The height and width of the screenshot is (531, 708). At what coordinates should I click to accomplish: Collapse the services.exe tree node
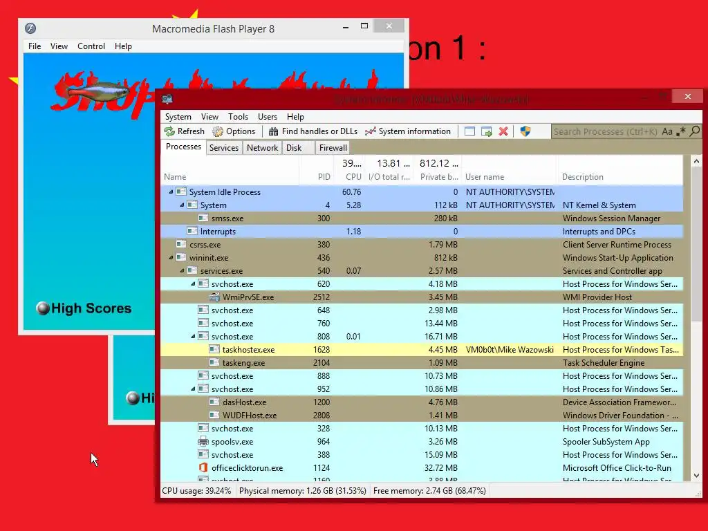point(182,271)
